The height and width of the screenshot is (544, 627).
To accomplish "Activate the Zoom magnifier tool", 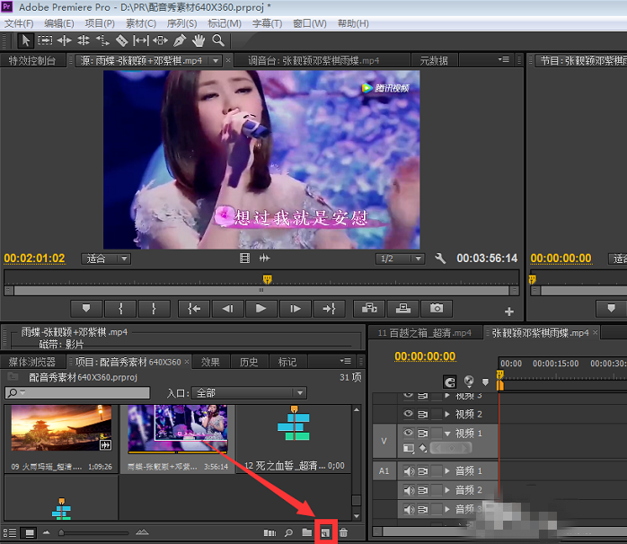I will point(218,40).
